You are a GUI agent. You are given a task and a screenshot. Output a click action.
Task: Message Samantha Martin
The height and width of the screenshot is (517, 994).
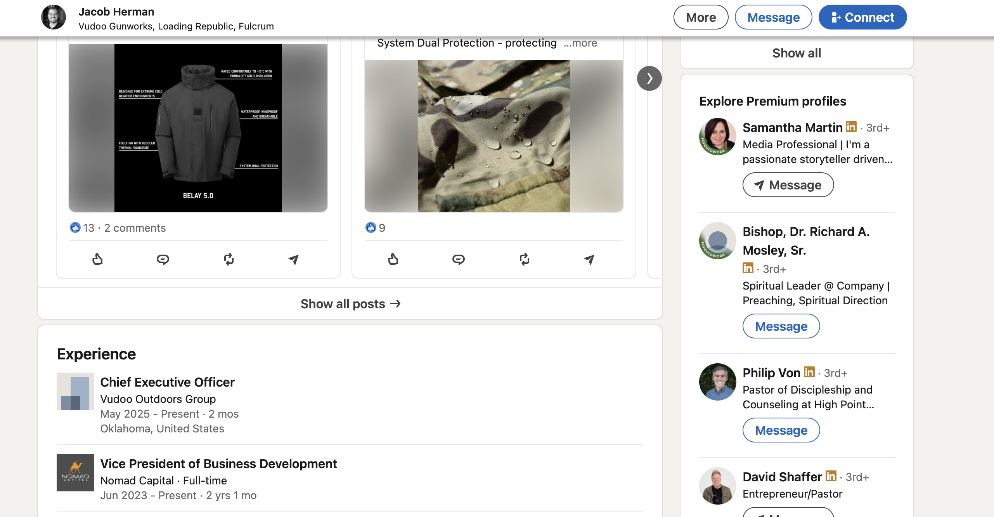coord(788,185)
